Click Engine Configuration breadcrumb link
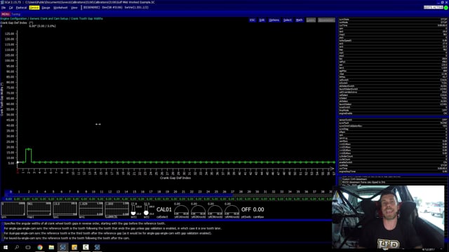Image resolution: width=449 pixels, height=252 pixels. 13,19
